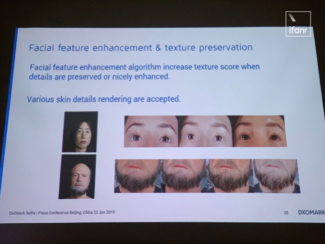Click the second beard close-up image
The width and height of the screenshot is (325, 244).
pyautogui.click(x=184, y=176)
